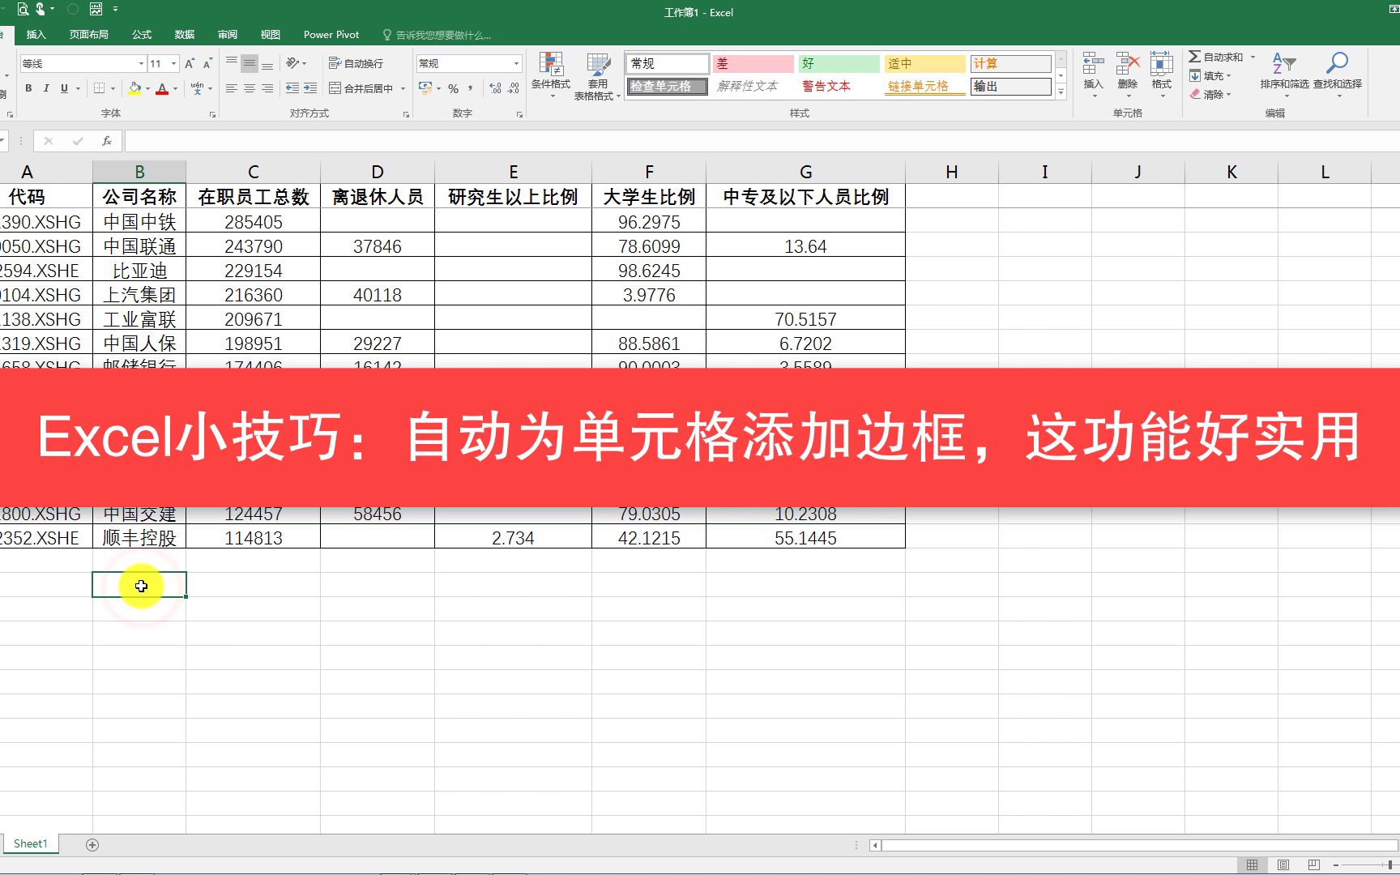The height and width of the screenshot is (875, 1400).
Task: Open the Page Layout (页面布局) tab
Action: click(89, 35)
